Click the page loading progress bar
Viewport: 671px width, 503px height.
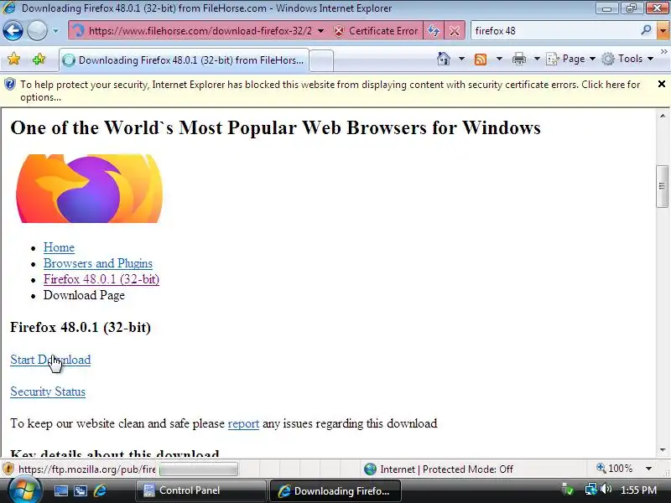point(198,469)
